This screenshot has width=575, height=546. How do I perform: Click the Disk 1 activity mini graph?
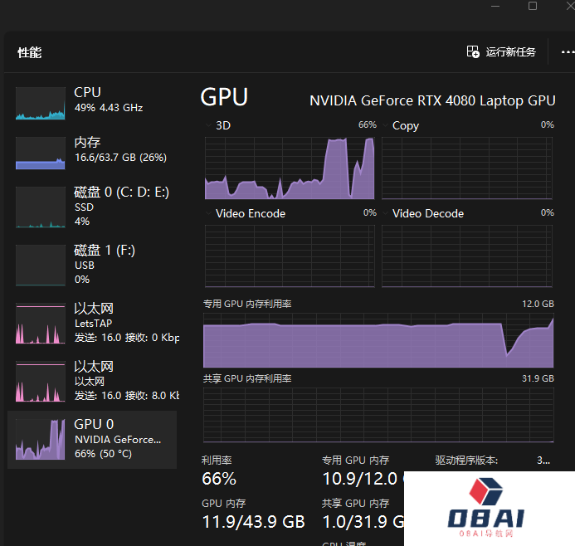click(x=41, y=265)
